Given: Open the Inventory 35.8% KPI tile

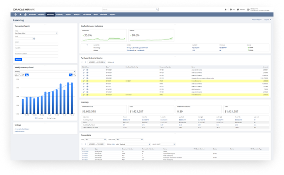Looking at the screenshot, I should [104, 35].
